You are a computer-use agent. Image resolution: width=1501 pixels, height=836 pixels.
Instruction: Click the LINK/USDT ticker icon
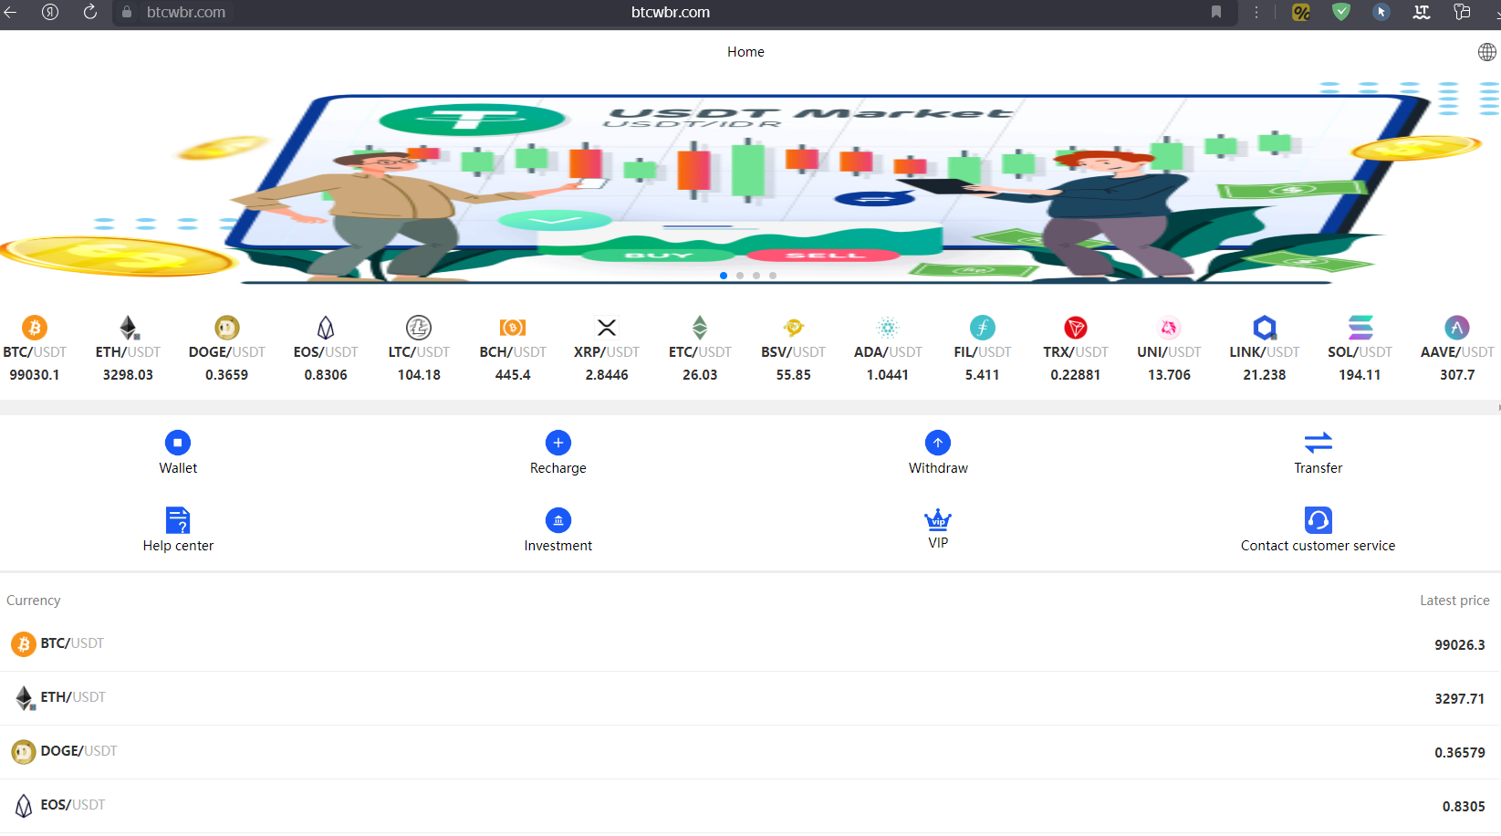click(1265, 327)
